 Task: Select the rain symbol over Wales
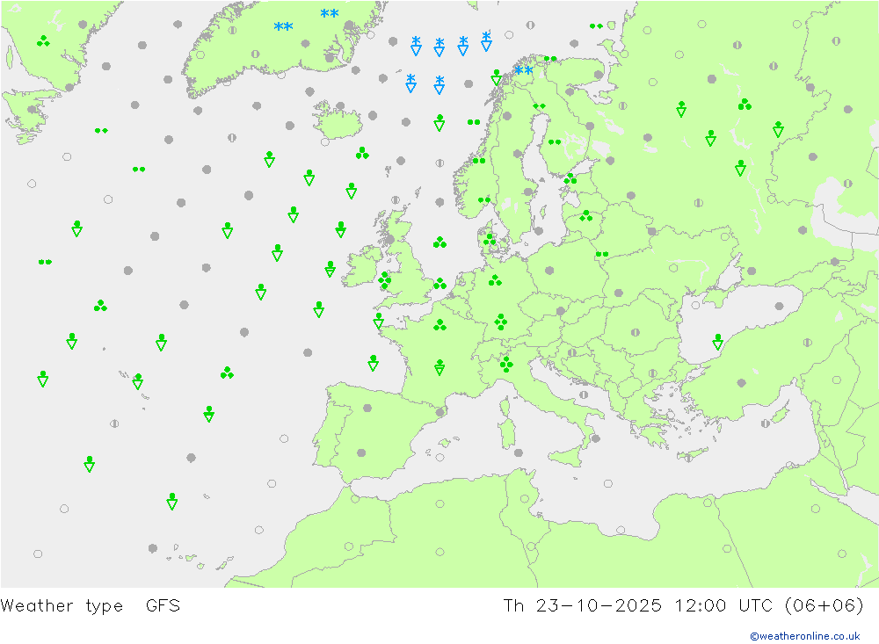[x=385, y=279]
